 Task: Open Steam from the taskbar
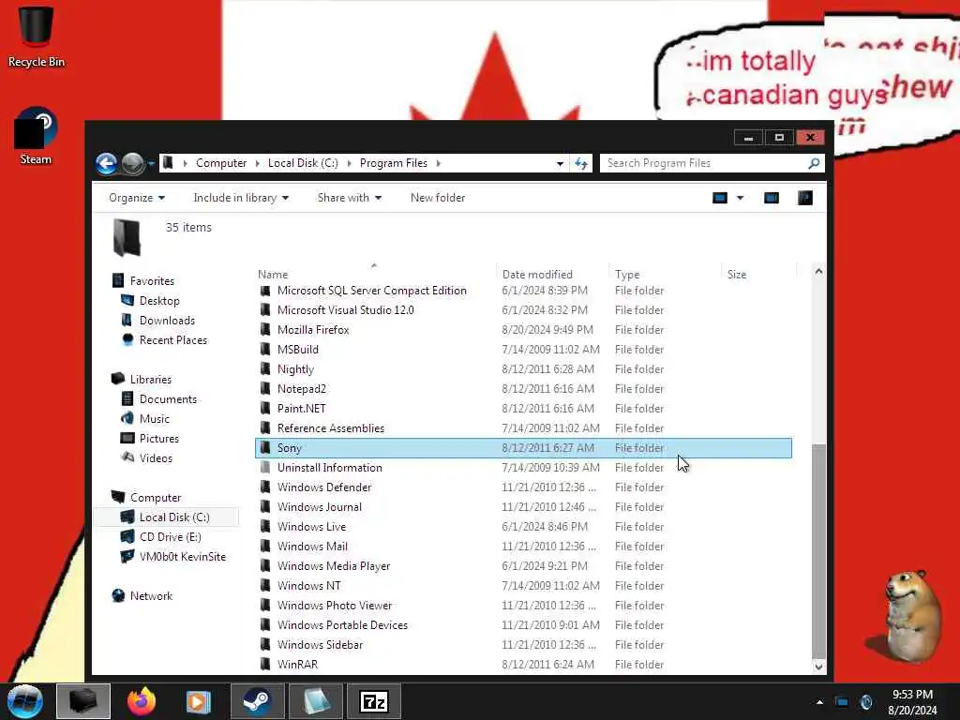(257, 701)
